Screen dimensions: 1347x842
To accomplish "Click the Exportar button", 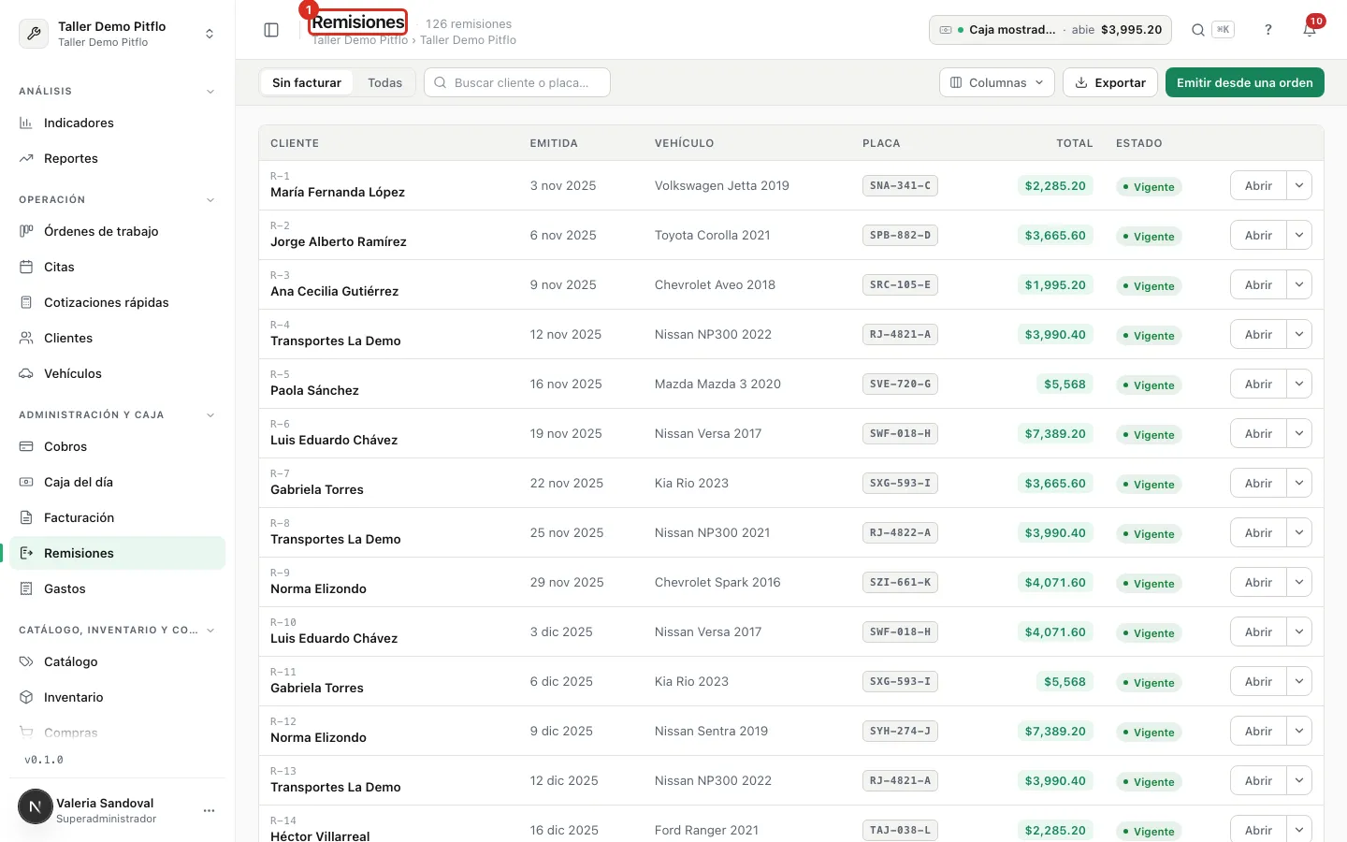I will 1110,82.
